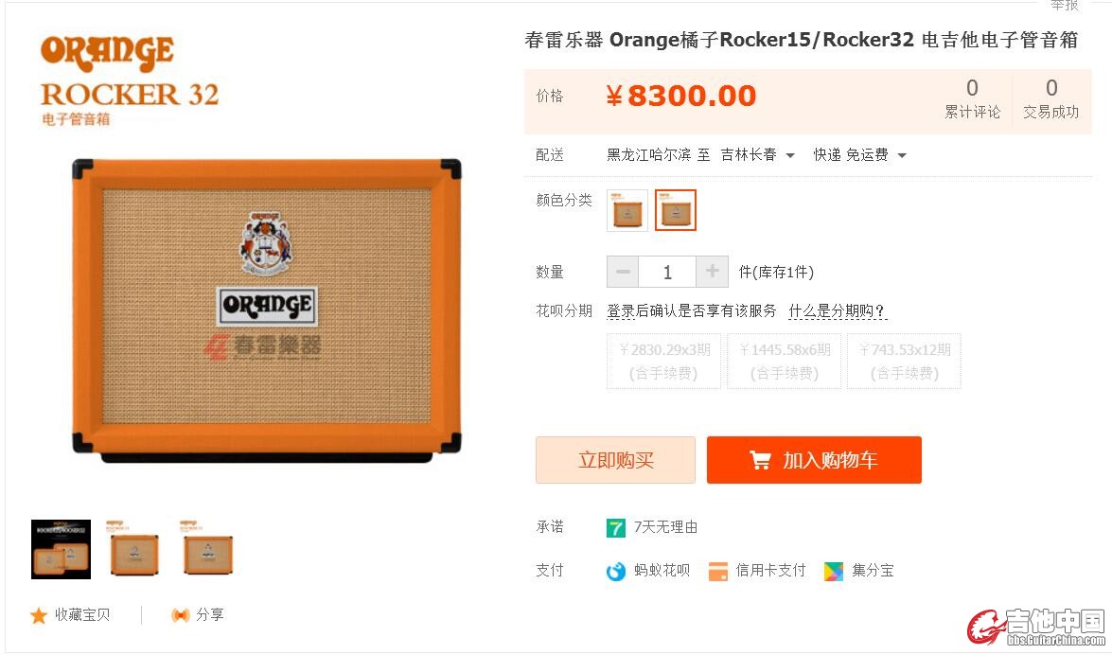Click the orange credit card payment icon
Viewport: 1112px width, 655px height.
[x=717, y=572]
